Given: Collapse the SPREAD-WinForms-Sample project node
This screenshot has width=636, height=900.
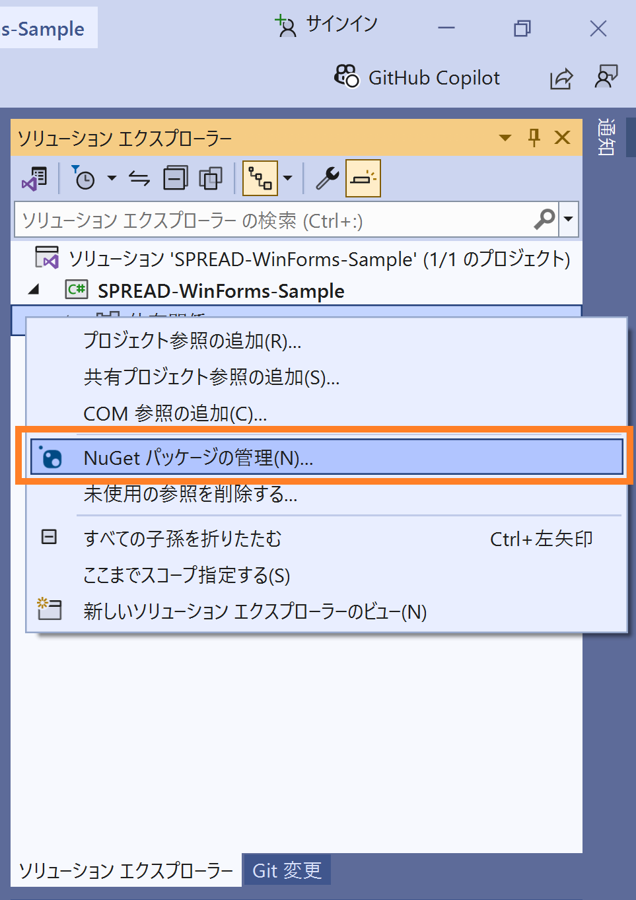Looking at the screenshot, I should pos(34,289).
